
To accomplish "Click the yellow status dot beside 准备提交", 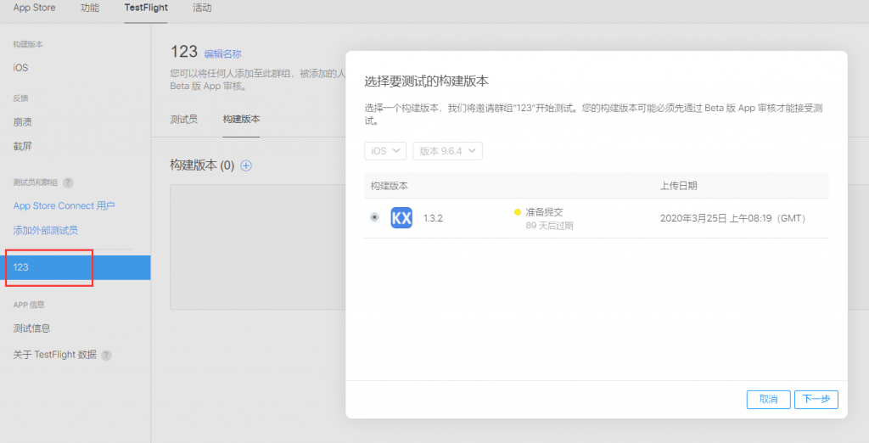I will point(518,212).
